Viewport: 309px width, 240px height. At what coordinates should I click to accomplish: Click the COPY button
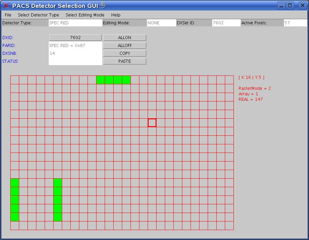[x=125, y=53]
